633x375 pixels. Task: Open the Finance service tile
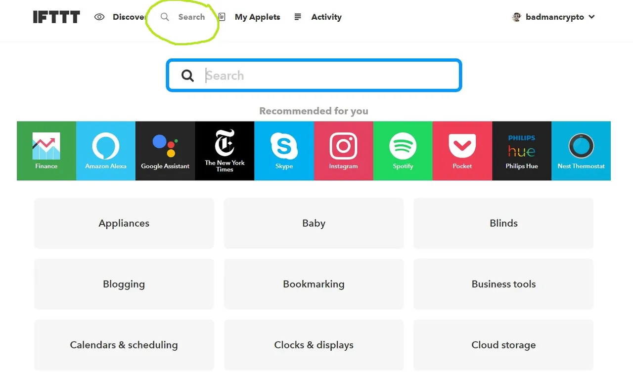46,151
